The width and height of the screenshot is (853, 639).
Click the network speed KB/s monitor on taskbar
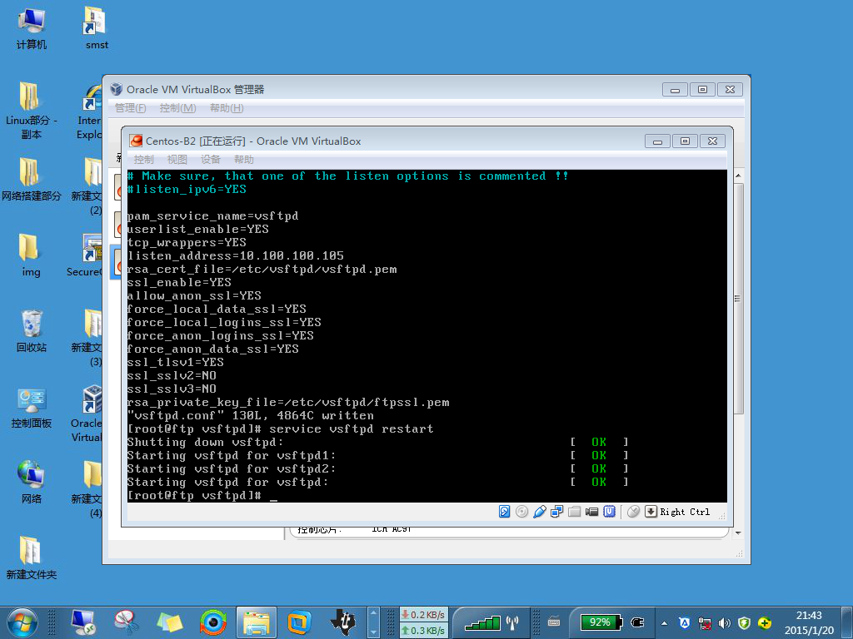pyautogui.click(x=424, y=622)
